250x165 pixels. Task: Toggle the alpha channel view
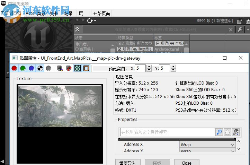point(40,68)
